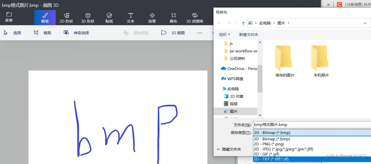Open the 3D 资源库 library
The width and height of the screenshot is (371, 164).
click(x=195, y=18)
